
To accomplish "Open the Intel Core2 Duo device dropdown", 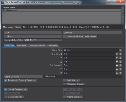I will tap(33, 40).
